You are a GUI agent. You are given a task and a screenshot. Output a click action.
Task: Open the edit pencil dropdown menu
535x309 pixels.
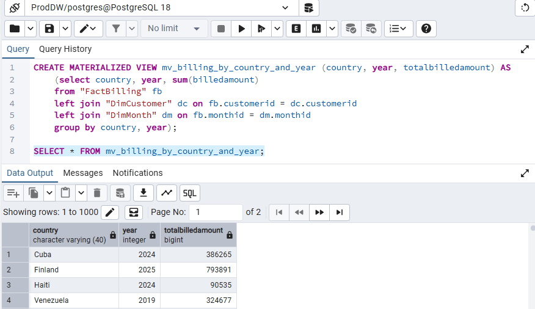tap(88, 29)
